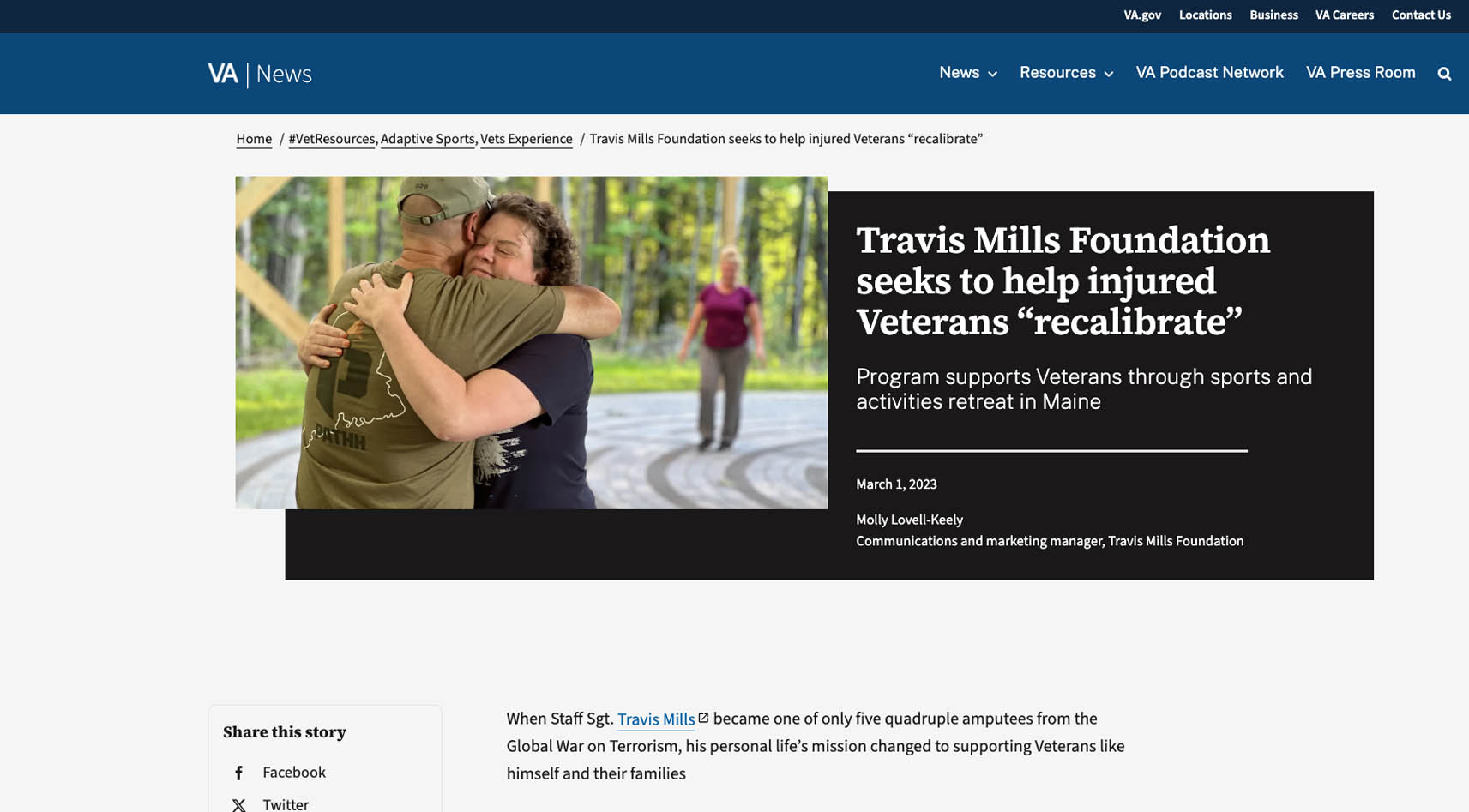
Task: Follow the Travis Mills article link
Action: coord(656,719)
